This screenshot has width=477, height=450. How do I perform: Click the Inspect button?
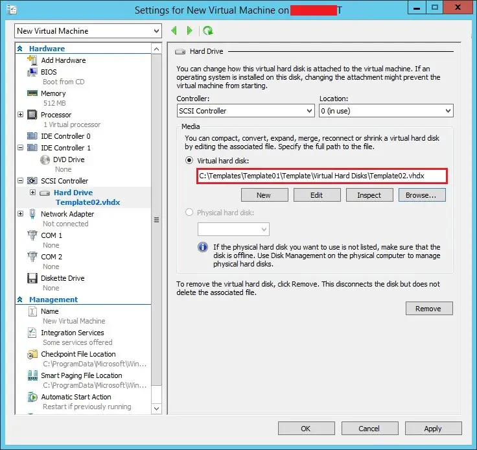click(x=369, y=195)
